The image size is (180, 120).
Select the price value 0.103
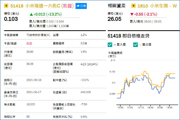11,19
